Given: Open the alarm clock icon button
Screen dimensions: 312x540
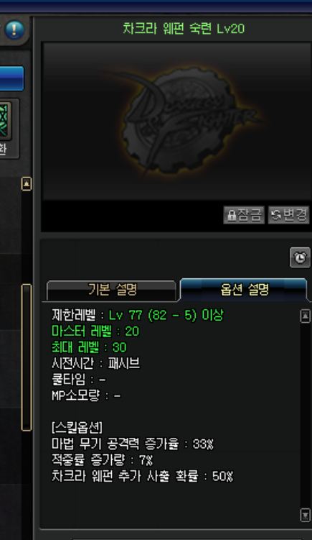Looking at the screenshot, I should [300, 257].
